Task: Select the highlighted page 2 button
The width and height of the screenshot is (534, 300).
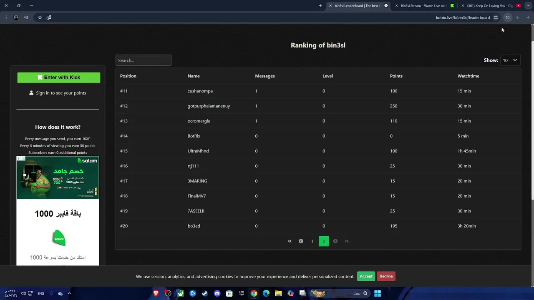Action: pos(324,241)
